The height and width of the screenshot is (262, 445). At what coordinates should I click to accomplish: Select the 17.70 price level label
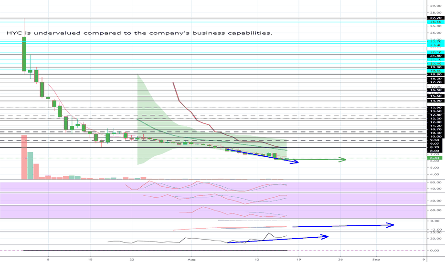click(x=435, y=82)
